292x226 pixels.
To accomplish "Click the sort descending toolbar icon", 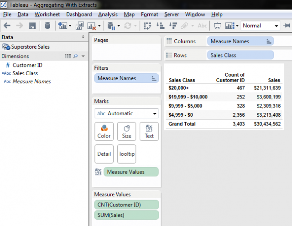I will click(172, 26).
